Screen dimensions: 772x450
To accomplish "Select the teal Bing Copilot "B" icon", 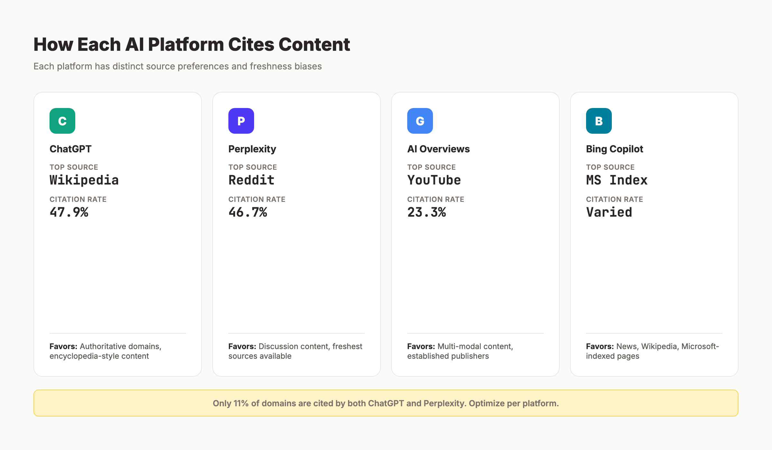I will point(599,121).
